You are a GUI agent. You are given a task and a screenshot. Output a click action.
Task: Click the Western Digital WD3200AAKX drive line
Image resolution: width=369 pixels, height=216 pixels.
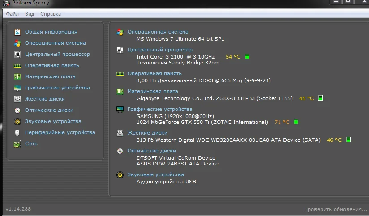[x=228, y=140]
